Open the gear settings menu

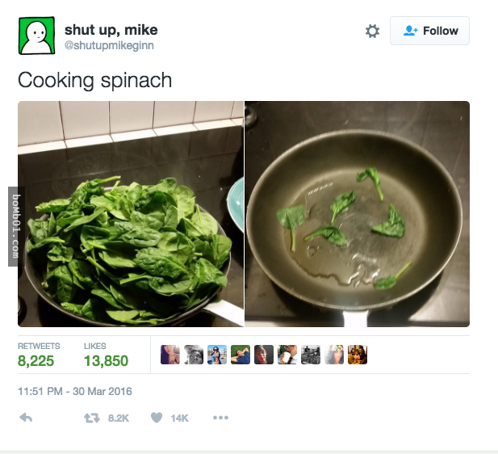click(372, 32)
